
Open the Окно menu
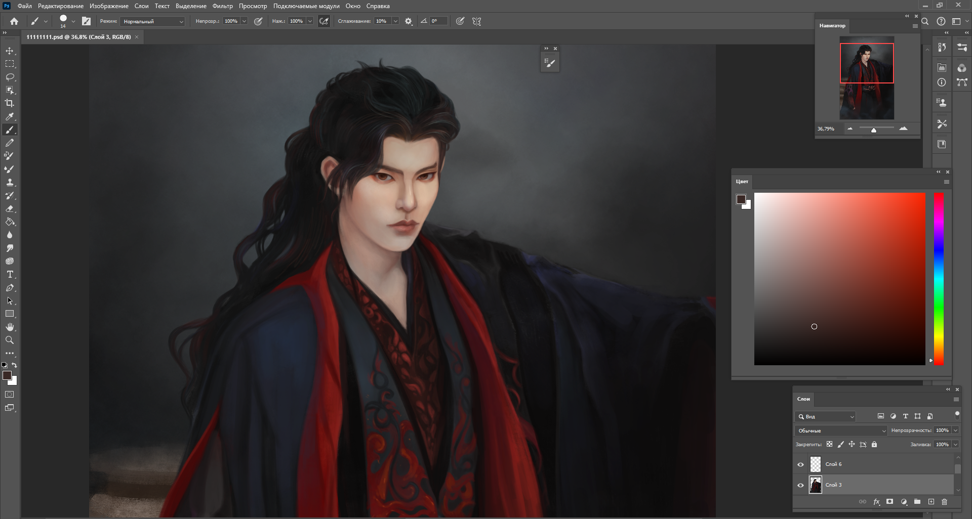[x=353, y=6]
